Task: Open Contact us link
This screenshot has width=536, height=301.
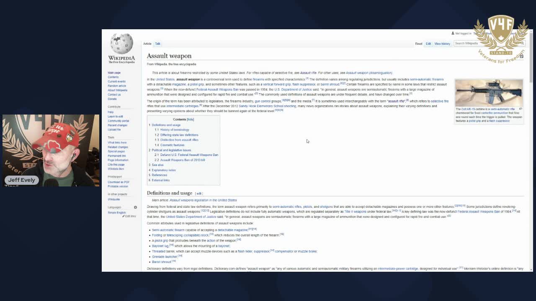Action: (x=114, y=94)
